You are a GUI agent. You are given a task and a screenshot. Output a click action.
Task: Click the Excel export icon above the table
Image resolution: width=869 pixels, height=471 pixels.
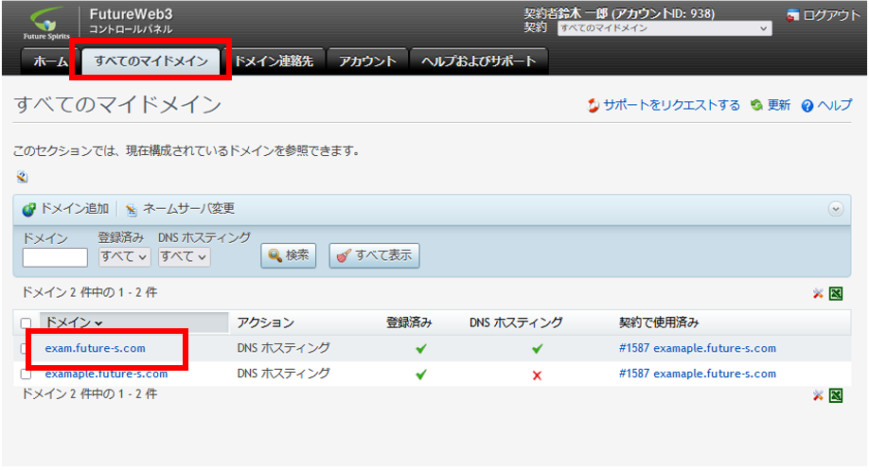[836, 293]
